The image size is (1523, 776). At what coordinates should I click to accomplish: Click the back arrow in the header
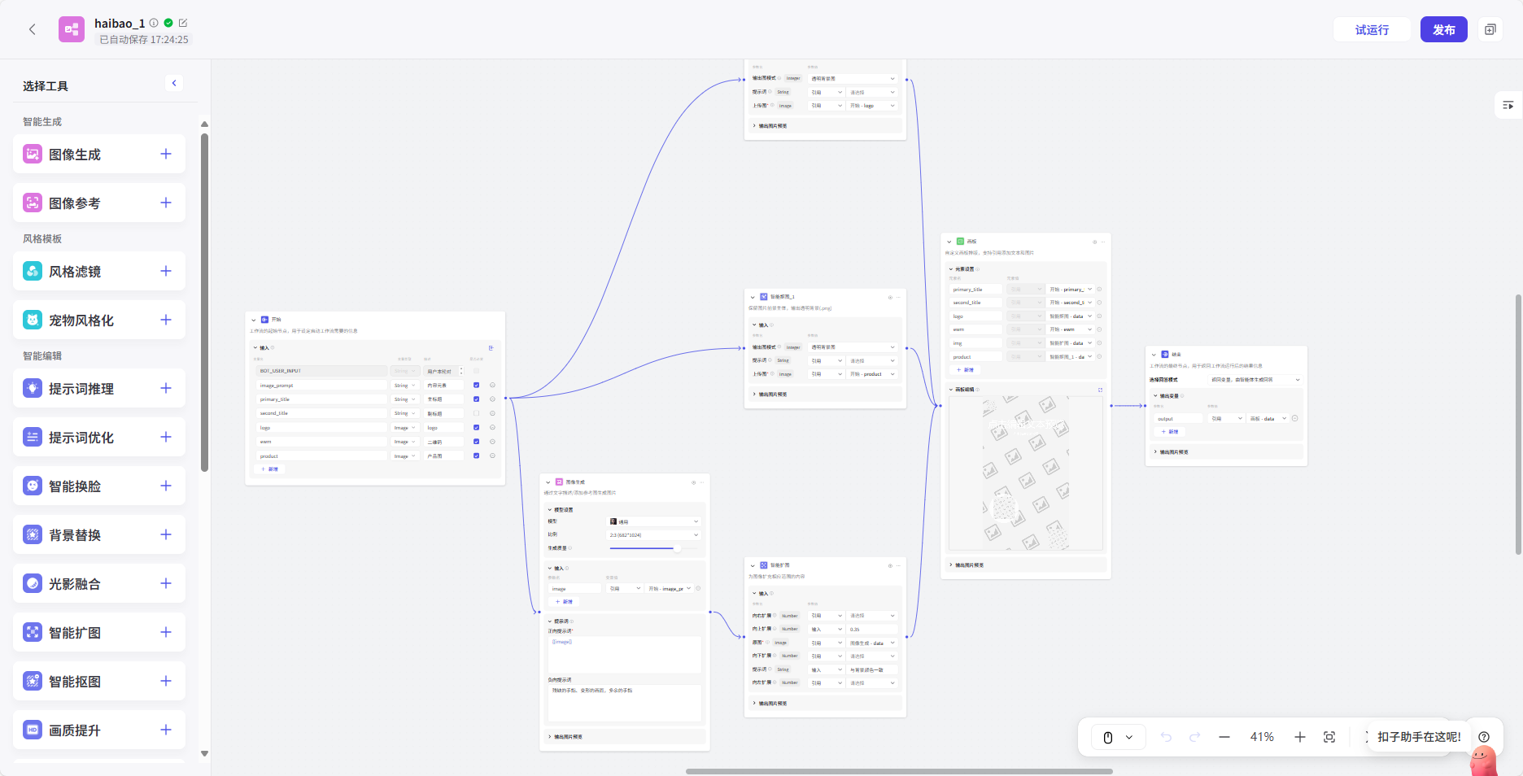tap(33, 29)
